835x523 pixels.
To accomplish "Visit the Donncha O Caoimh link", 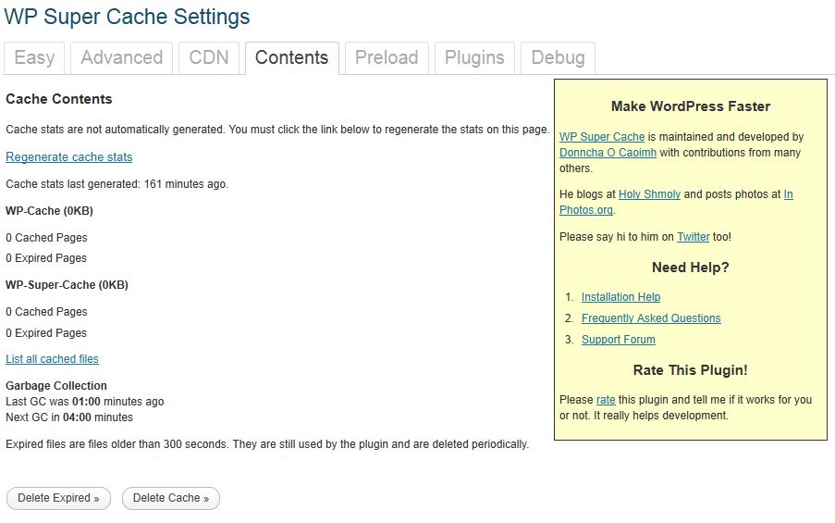I will [x=608, y=153].
